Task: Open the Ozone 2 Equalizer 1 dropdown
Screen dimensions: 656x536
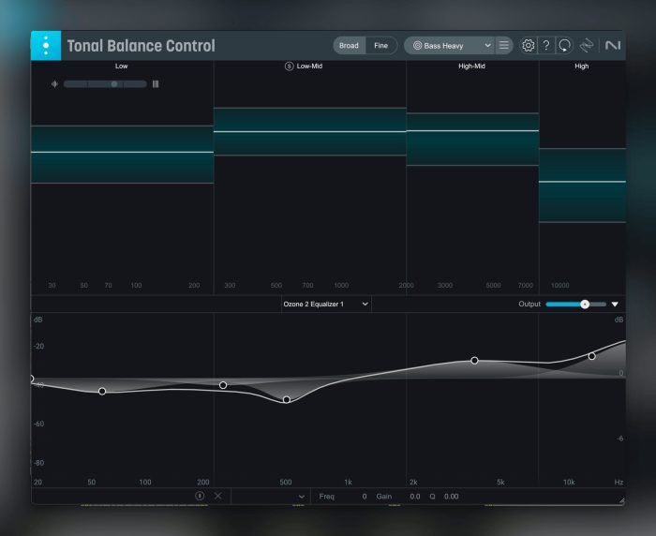Action: [x=325, y=305]
